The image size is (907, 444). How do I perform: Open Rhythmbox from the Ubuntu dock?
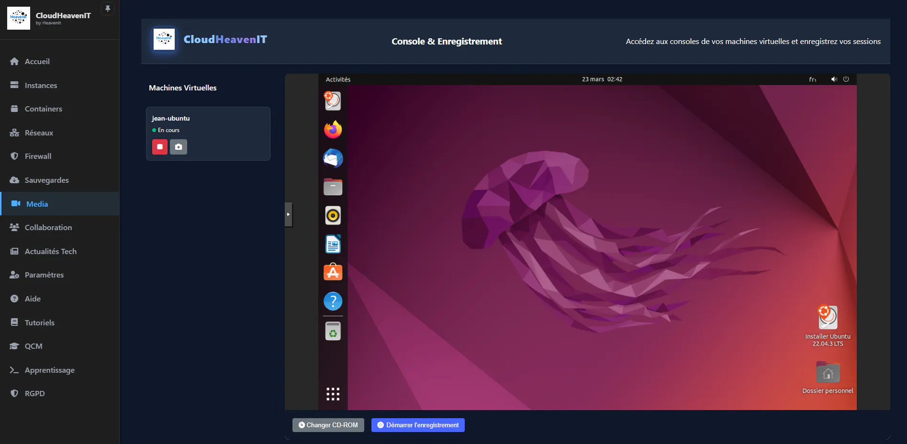[333, 215]
